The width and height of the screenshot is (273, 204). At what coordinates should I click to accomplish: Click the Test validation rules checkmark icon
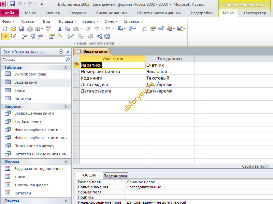coord(71,36)
